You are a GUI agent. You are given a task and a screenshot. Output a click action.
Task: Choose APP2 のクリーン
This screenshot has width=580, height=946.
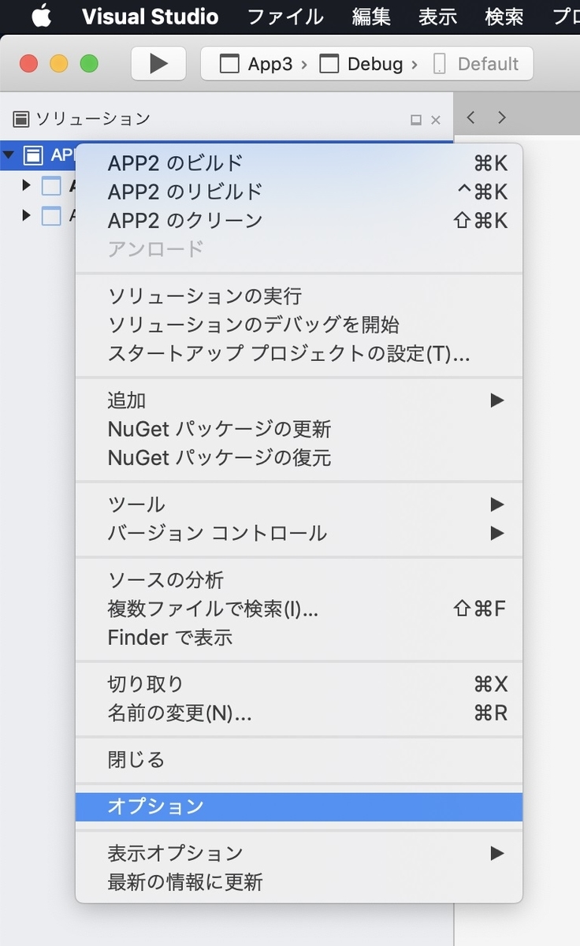click(299, 220)
